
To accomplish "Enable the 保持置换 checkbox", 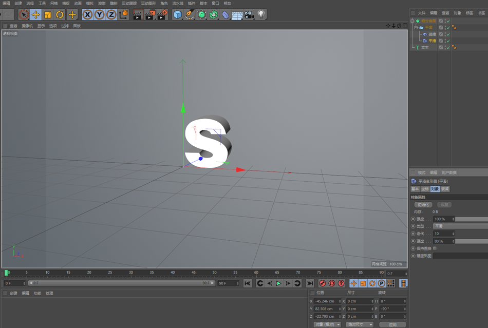I will pyautogui.click(x=435, y=248).
